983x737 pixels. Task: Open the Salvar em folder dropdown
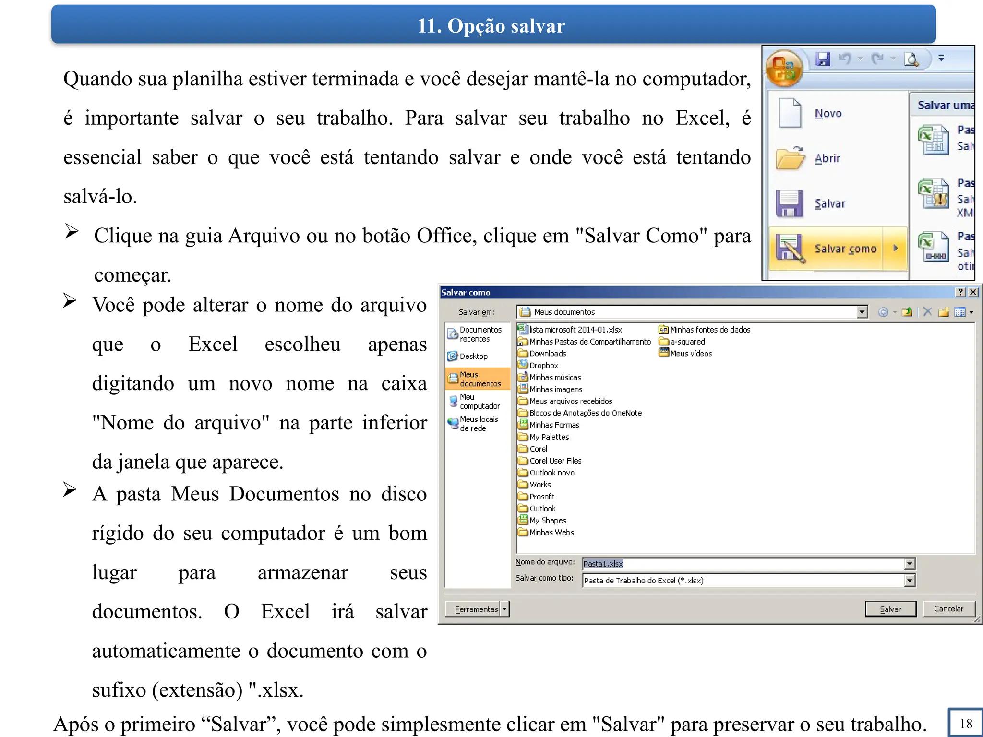[x=862, y=312]
